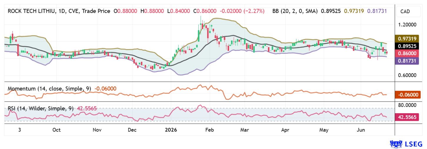Screen dimensions: 427x149
Task: Click the open value O0.88000
Action: tap(126, 11)
